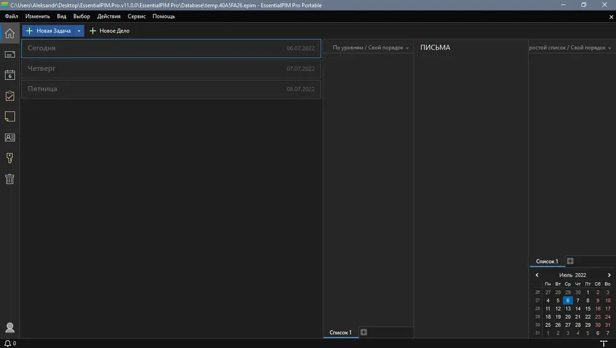Open the Сервис menu
This screenshot has width=616, height=348.
137,17
